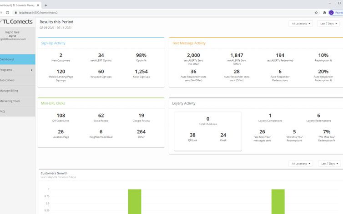Image resolution: width=343 pixels, height=214 pixels.
Task: Click "We Miss You" Redemption % value 7%
Action: 327,131
